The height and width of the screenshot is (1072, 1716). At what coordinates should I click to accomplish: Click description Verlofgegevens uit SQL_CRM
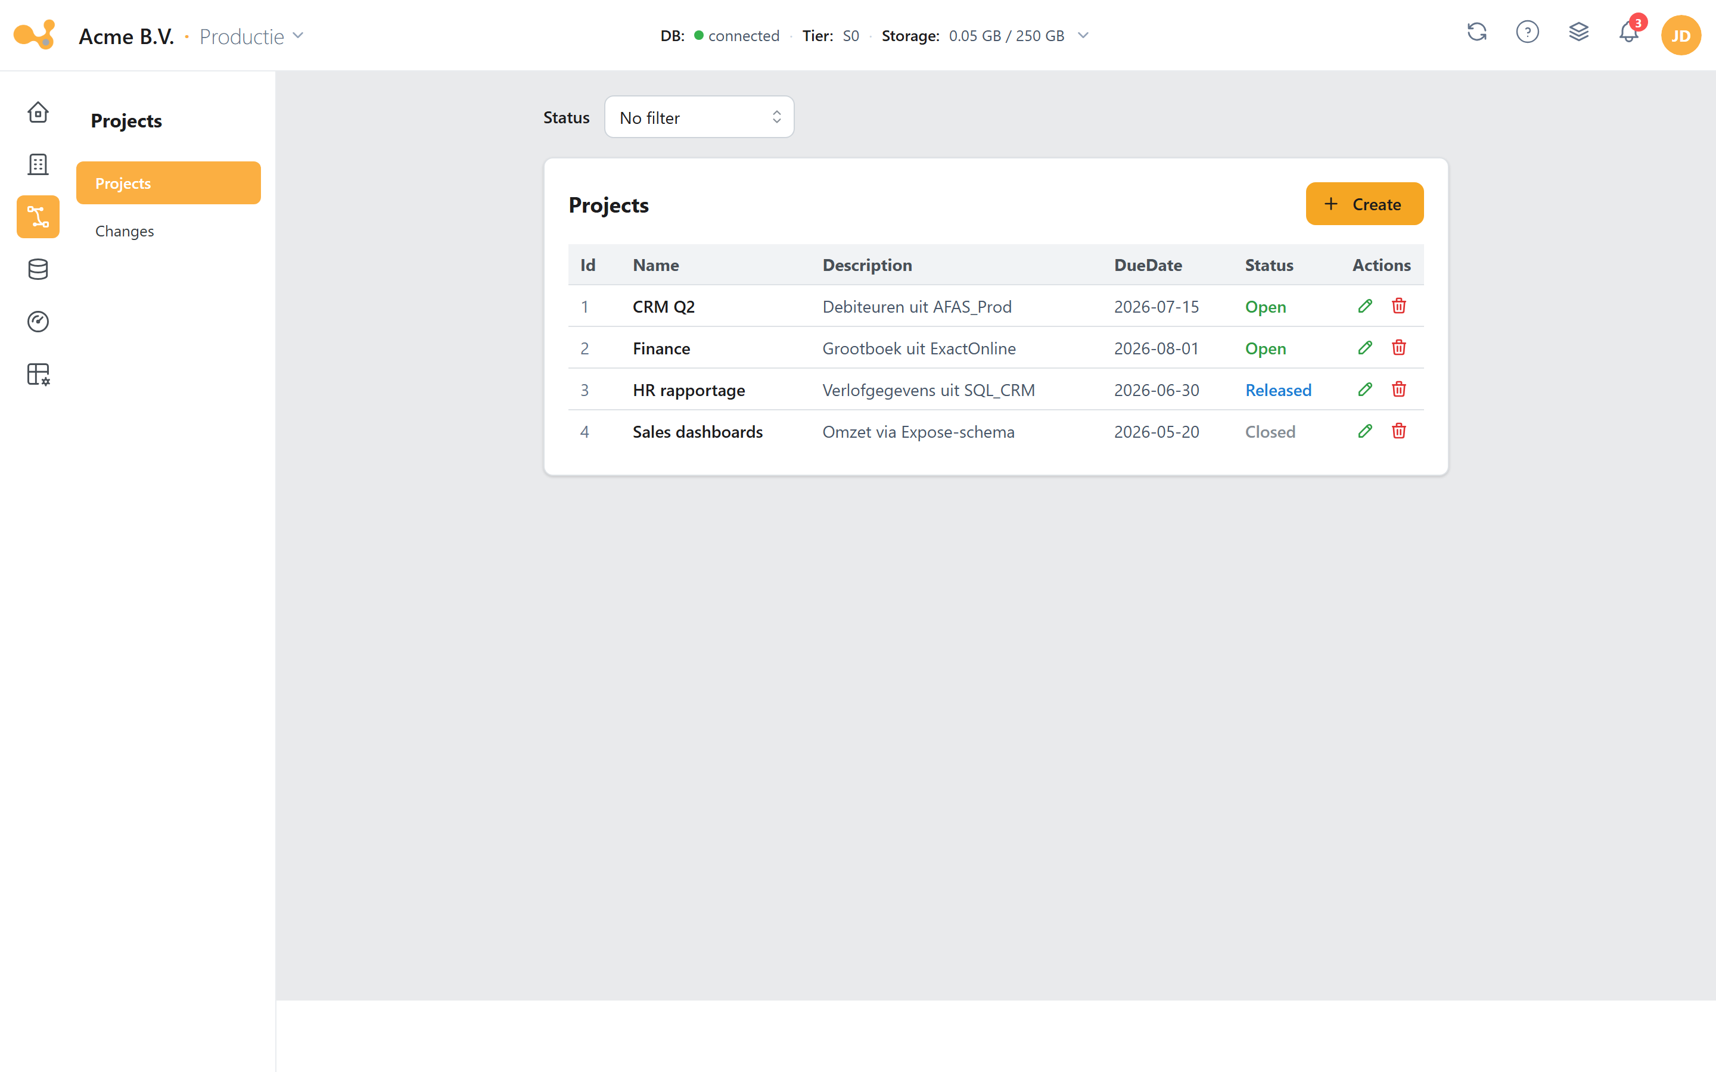click(929, 391)
